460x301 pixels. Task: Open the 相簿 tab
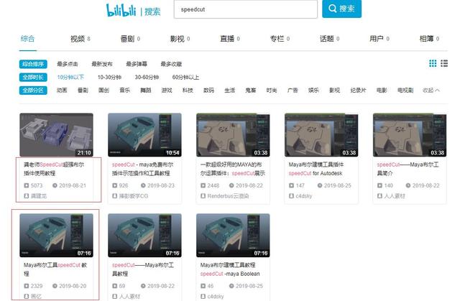(429, 39)
